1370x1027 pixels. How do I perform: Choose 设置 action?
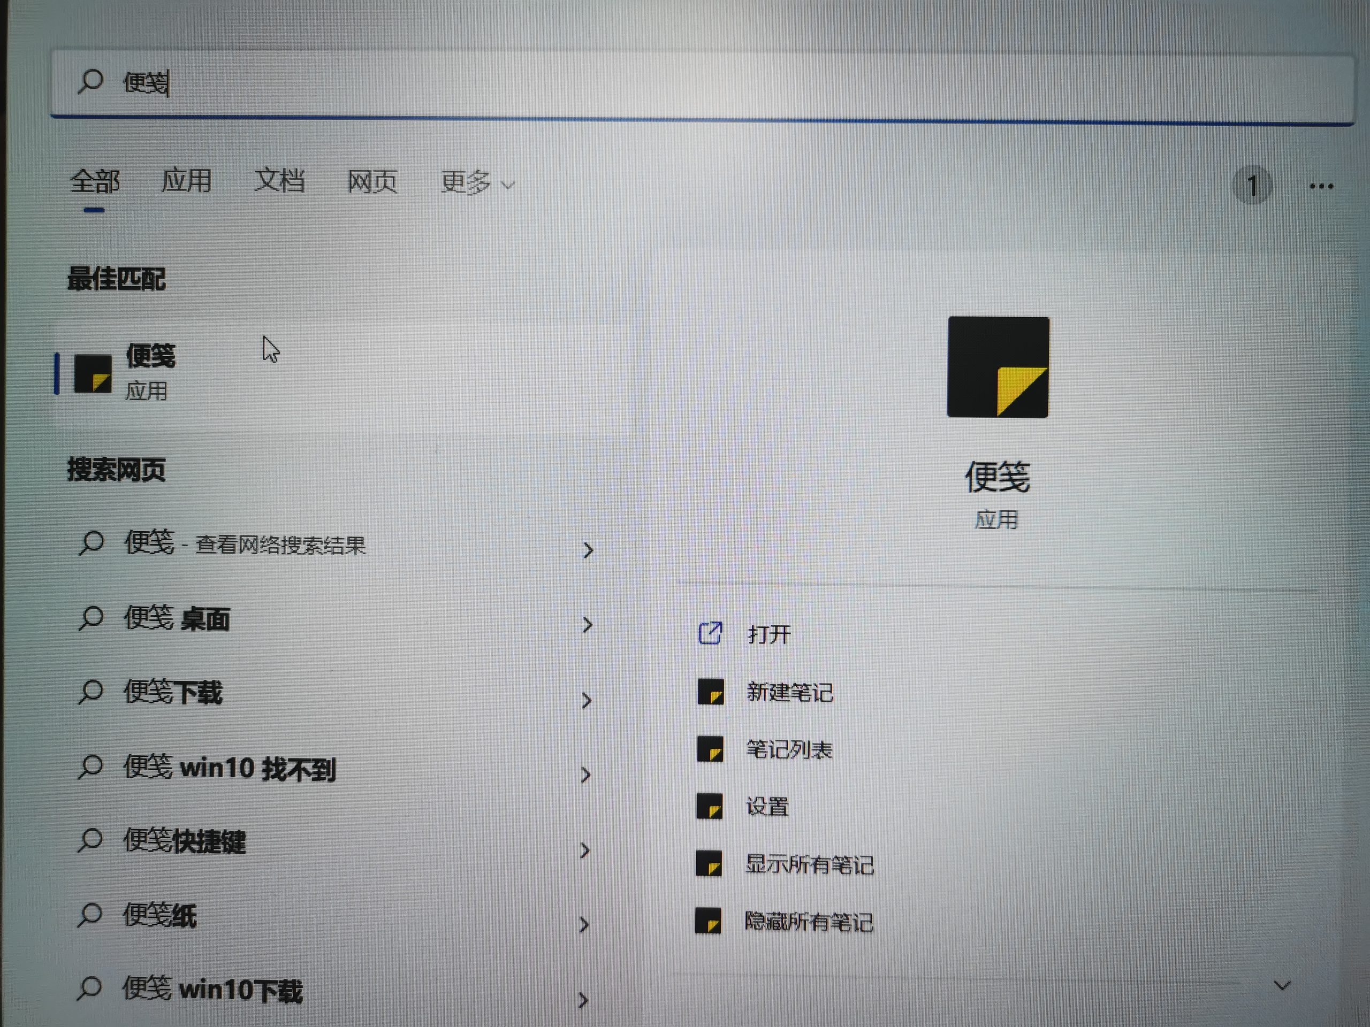767,807
